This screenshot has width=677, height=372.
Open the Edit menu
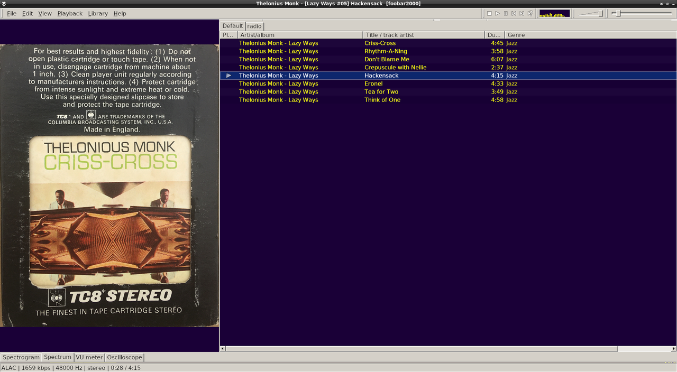pyautogui.click(x=28, y=13)
